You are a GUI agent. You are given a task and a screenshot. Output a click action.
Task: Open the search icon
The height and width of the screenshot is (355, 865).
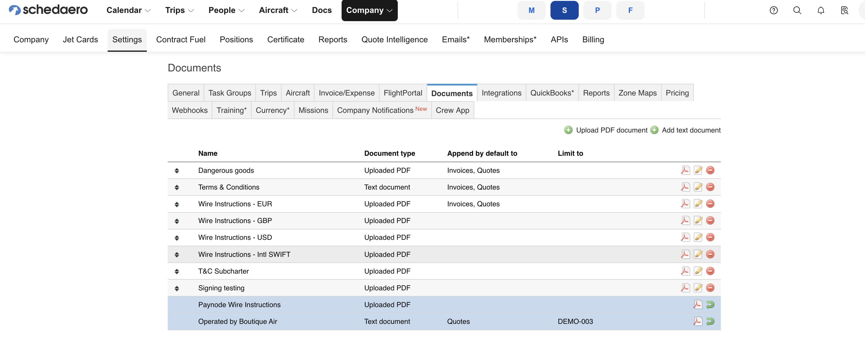coord(797,10)
